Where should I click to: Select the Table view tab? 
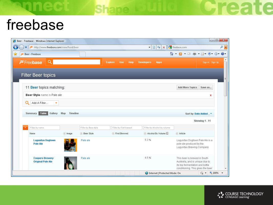tap(43, 113)
